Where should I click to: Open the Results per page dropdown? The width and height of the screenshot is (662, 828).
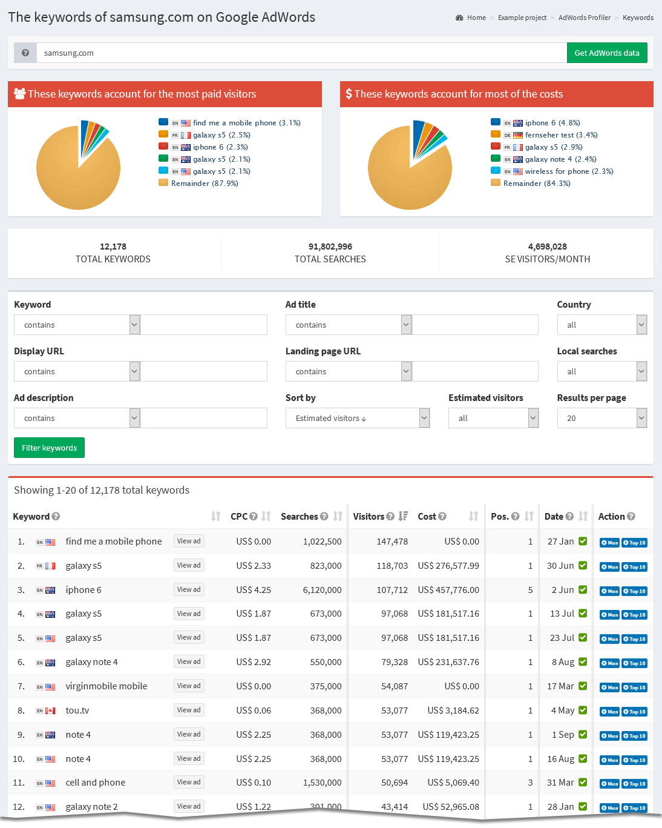tap(601, 418)
